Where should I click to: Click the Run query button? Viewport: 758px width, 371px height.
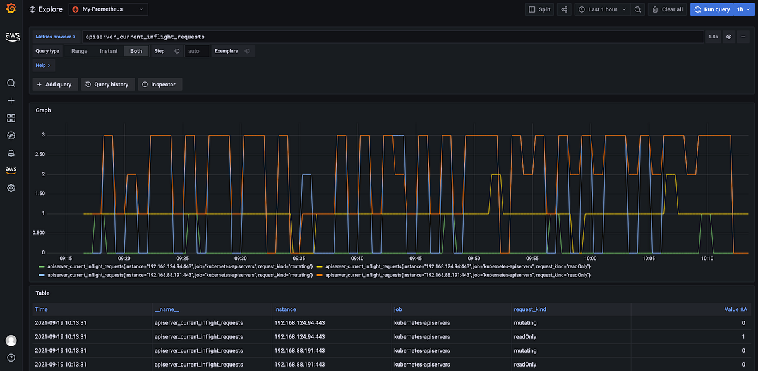[713, 9]
